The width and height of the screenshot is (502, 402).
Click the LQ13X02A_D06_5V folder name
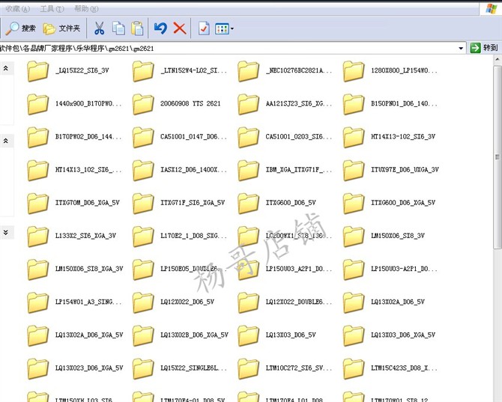[x=398, y=302]
